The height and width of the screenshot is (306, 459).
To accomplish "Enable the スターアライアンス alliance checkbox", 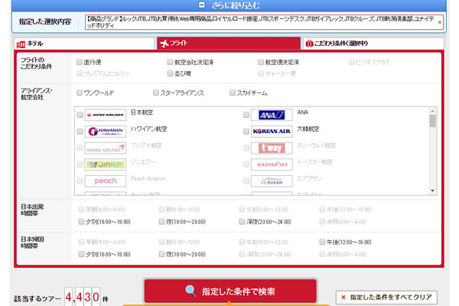I will 156,93.
